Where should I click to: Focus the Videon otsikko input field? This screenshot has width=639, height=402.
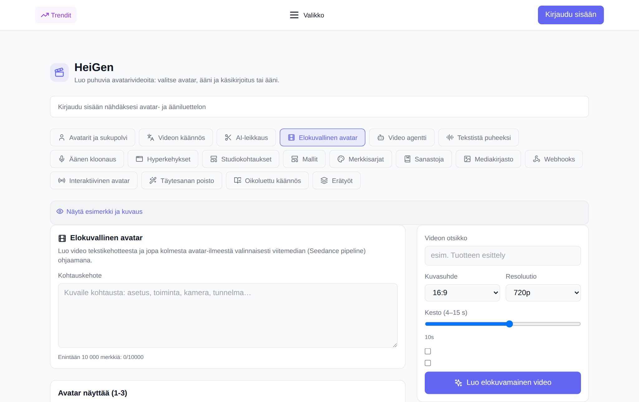pyautogui.click(x=503, y=256)
